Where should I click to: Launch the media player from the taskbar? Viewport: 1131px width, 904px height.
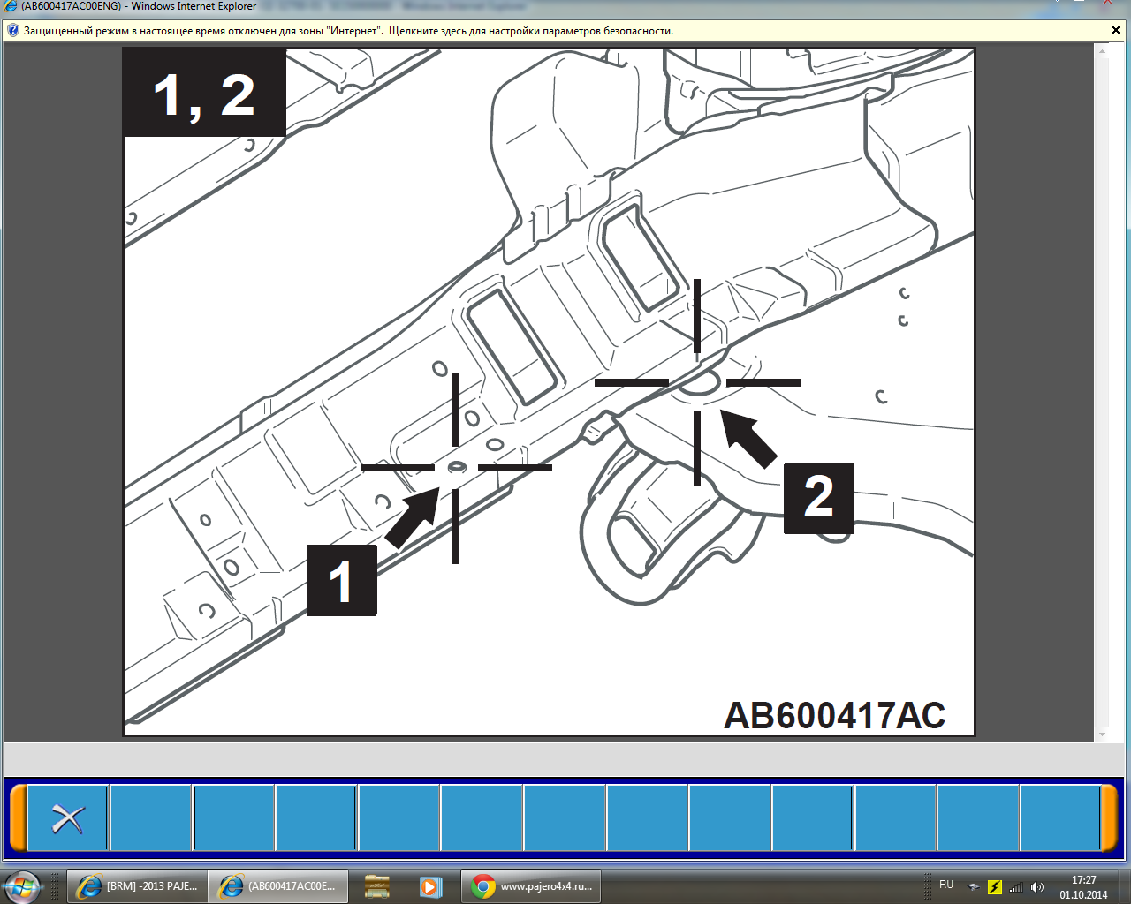[x=429, y=886]
